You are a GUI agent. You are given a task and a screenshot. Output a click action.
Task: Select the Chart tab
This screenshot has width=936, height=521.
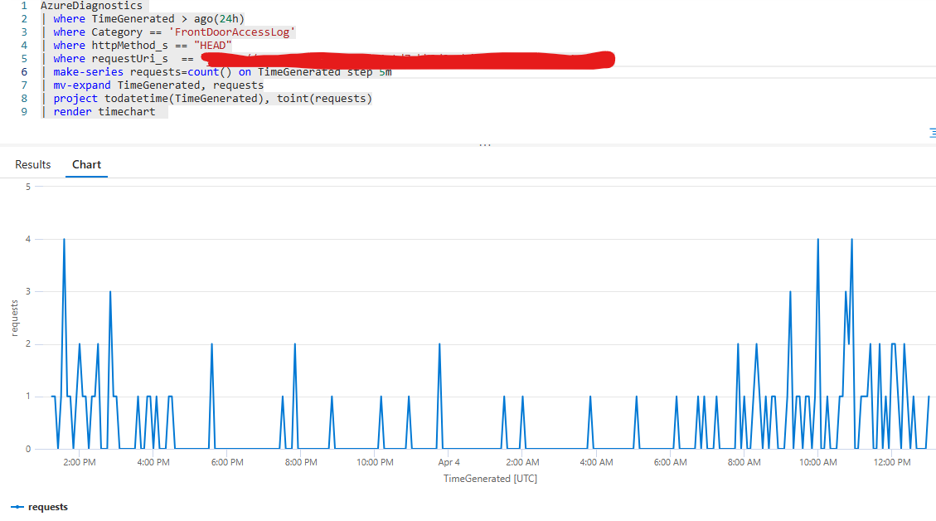coord(86,164)
